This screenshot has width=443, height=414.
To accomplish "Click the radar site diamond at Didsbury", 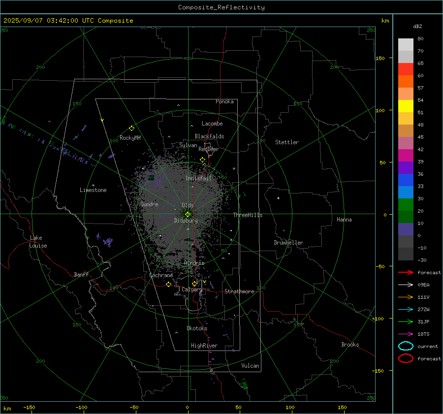I will tap(188, 215).
